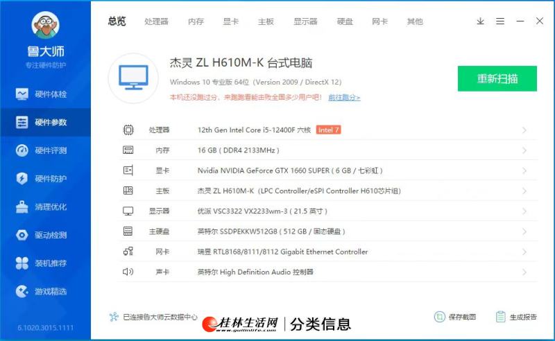Expand the 内存 row chevron
555x341 pixels.
pos(524,150)
